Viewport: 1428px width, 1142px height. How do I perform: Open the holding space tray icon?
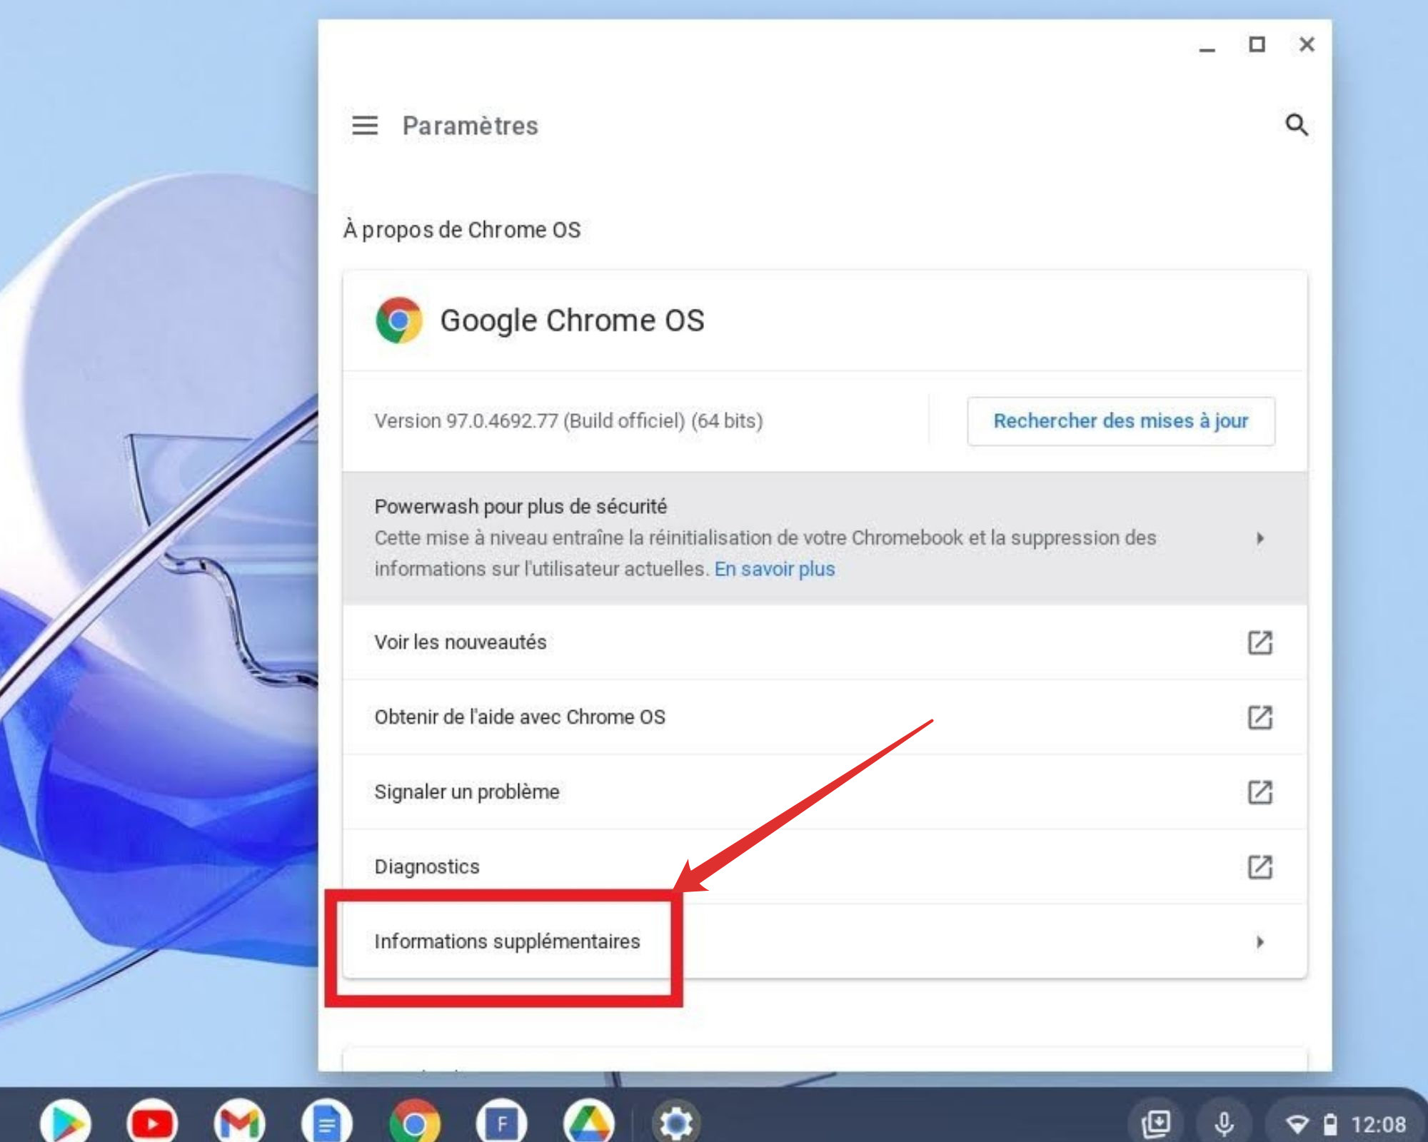click(1156, 1124)
